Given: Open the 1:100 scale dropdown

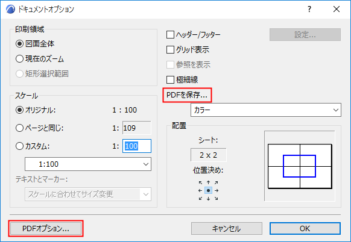Looking at the screenshot, I should point(88,164).
